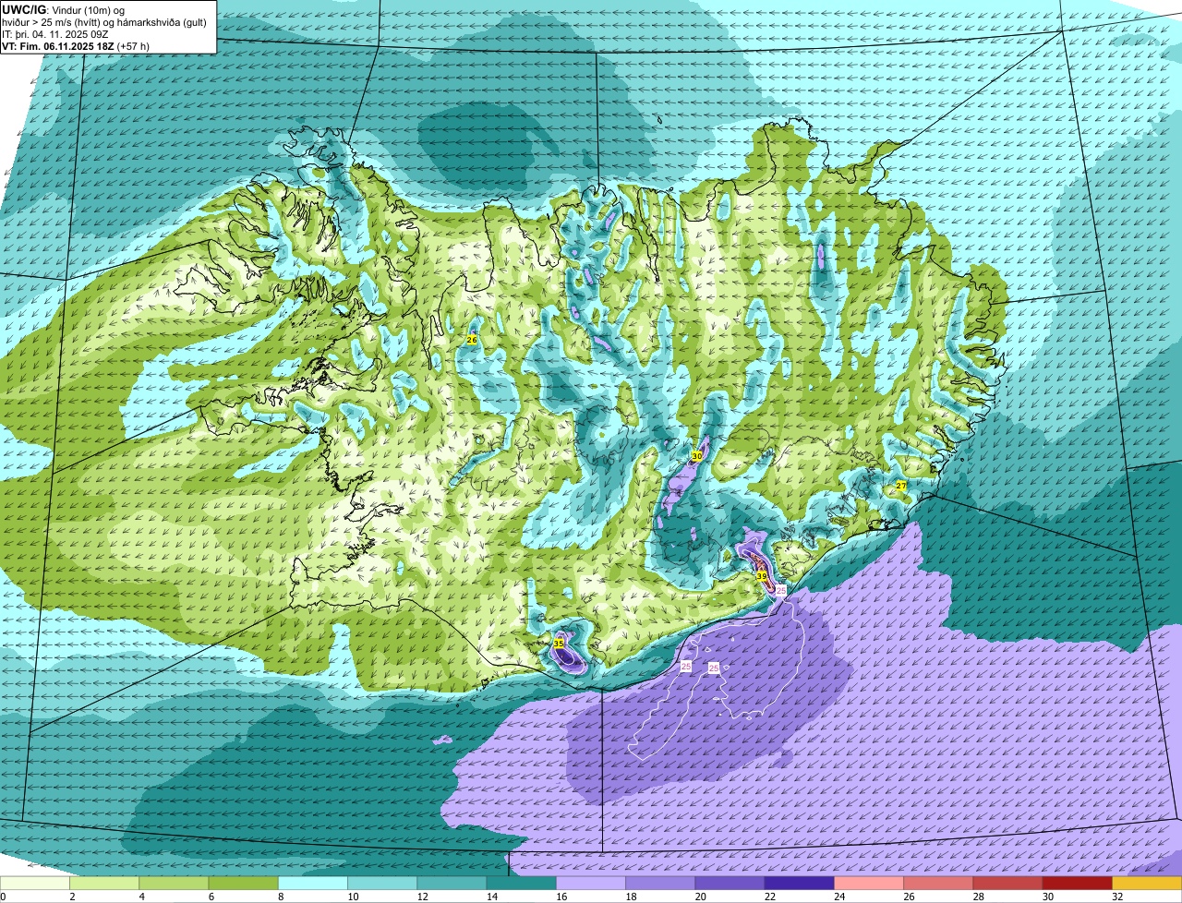Select the dark teal 14–16 m/s swatch
This screenshot has width=1182, height=903.
click(522, 884)
